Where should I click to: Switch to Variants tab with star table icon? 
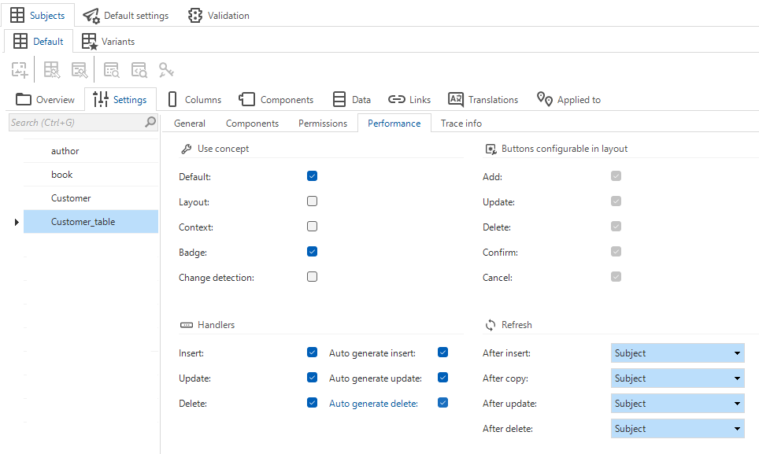[x=108, y=41]
